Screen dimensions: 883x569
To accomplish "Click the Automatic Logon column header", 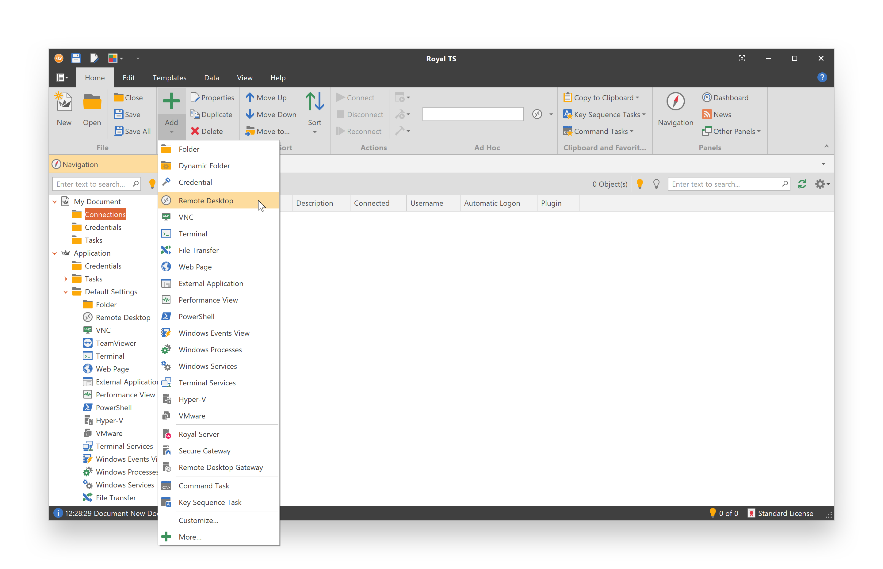I will (x=498, y=203).
